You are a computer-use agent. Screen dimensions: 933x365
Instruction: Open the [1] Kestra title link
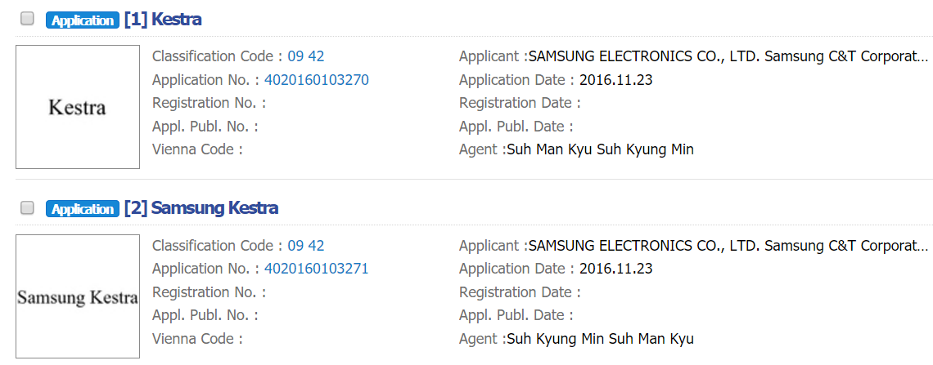pos(162,20)
